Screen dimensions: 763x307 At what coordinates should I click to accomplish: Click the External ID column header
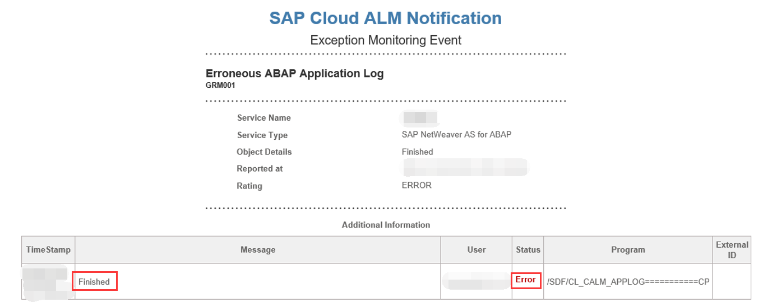click(x=732, y=250)
